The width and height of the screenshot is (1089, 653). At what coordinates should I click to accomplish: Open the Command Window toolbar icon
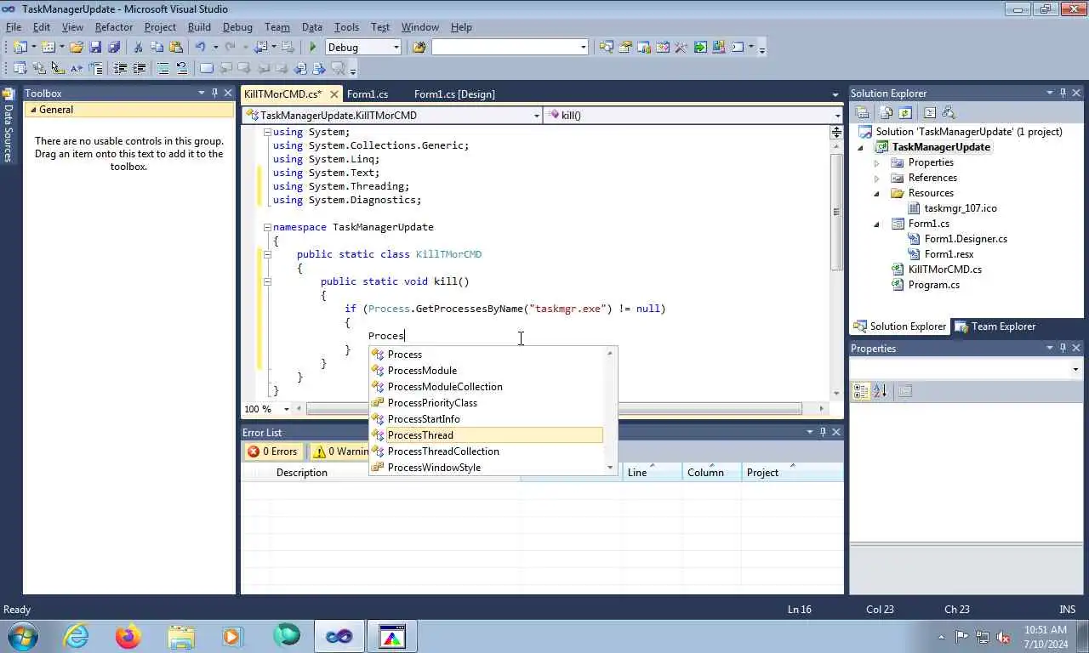point(738,48)
